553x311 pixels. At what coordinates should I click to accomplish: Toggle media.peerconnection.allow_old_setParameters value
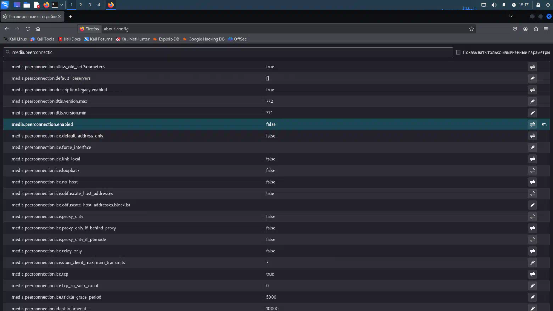pyautogui.click(x=532, y=67)
